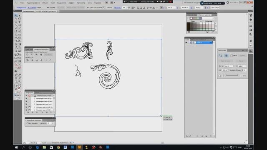Select the Gradient tool

pyautogui.click(x=20, y=44)
